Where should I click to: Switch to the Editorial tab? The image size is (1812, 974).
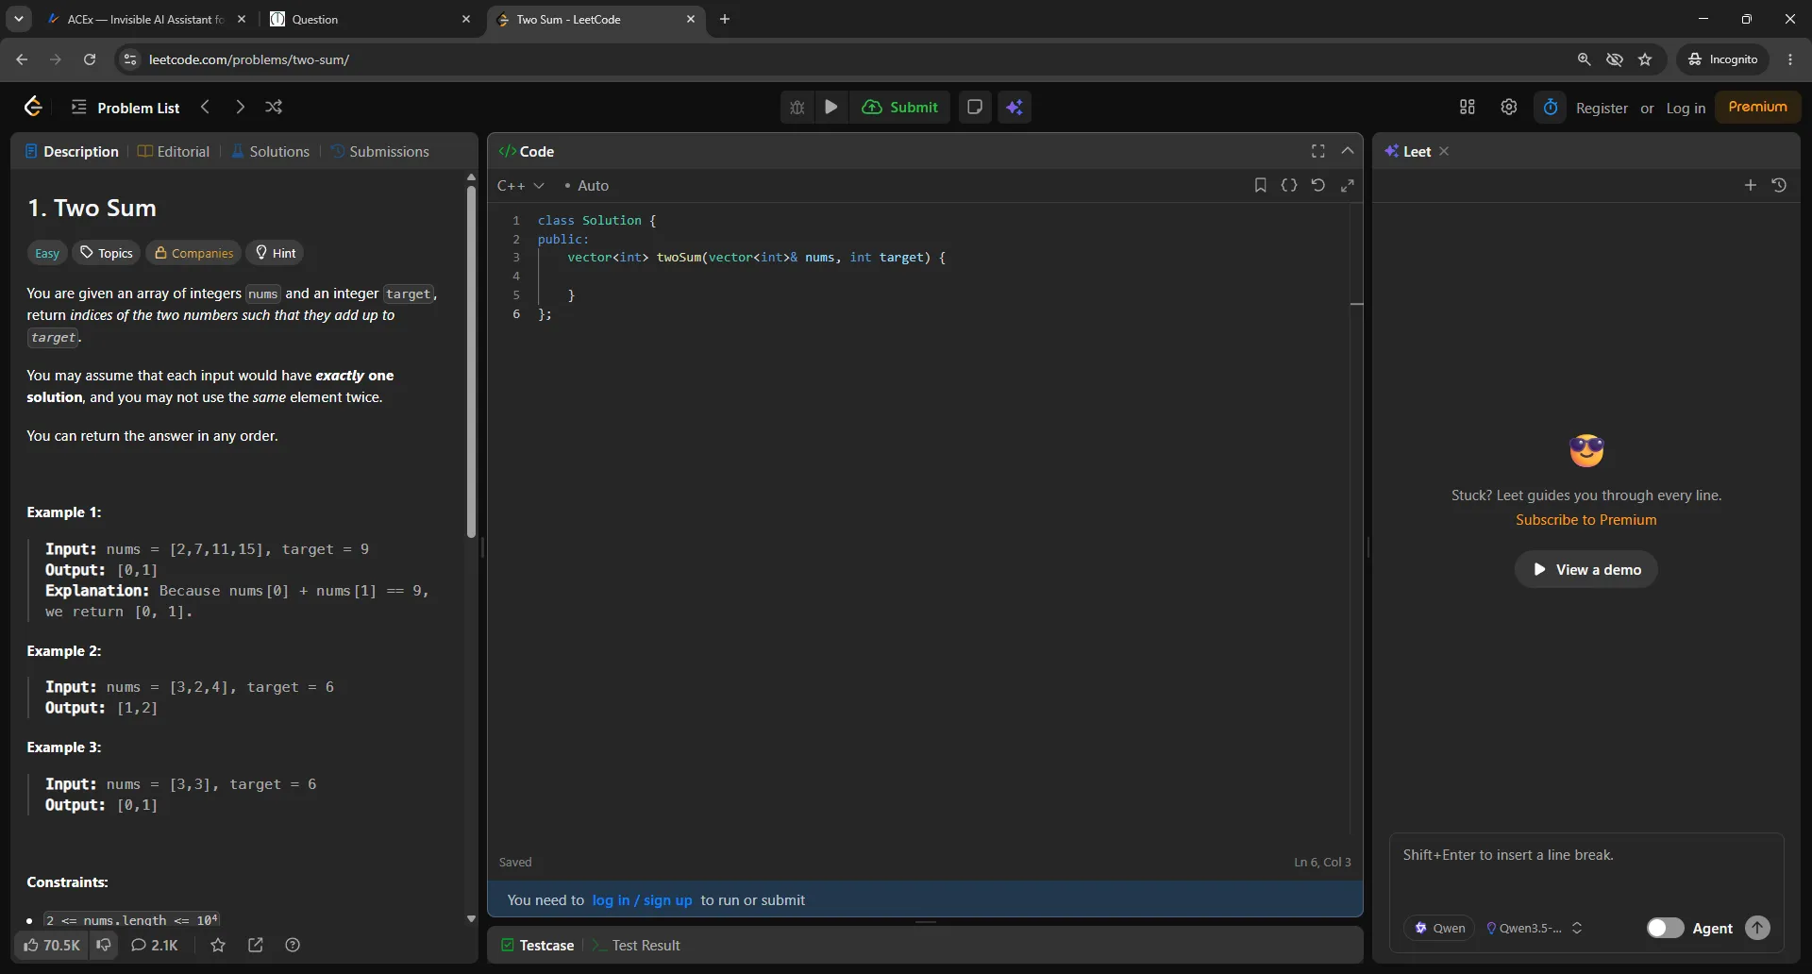(174, 152)
